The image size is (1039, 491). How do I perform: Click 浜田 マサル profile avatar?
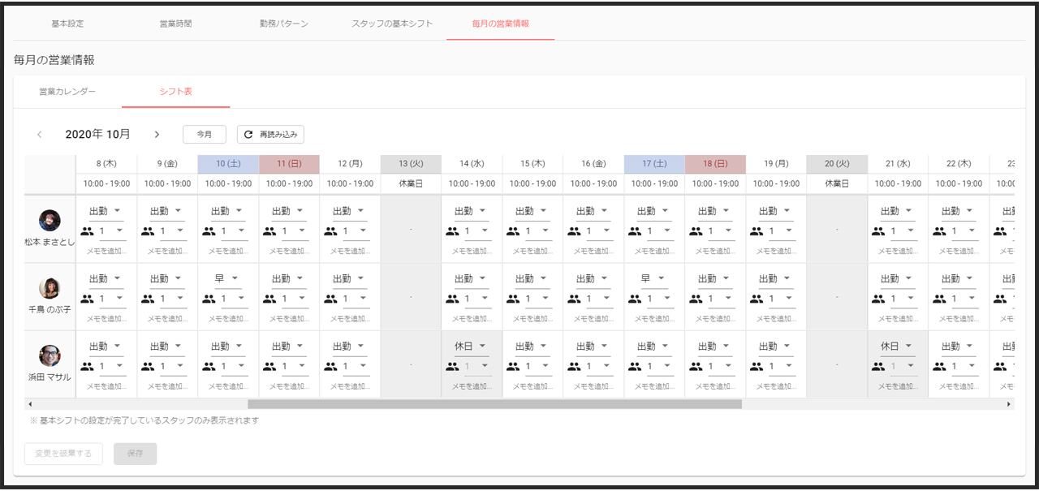[50, 355]
